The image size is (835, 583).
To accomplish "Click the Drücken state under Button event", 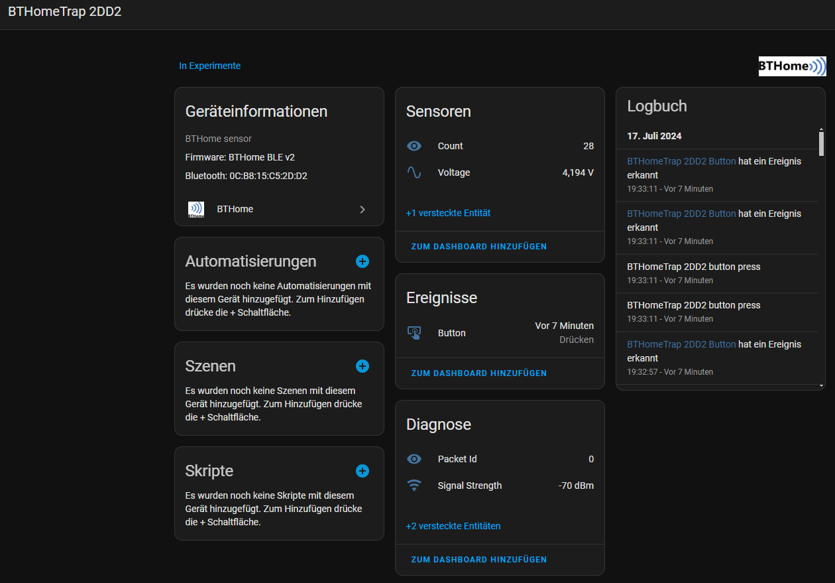I will tap(577, 340).
